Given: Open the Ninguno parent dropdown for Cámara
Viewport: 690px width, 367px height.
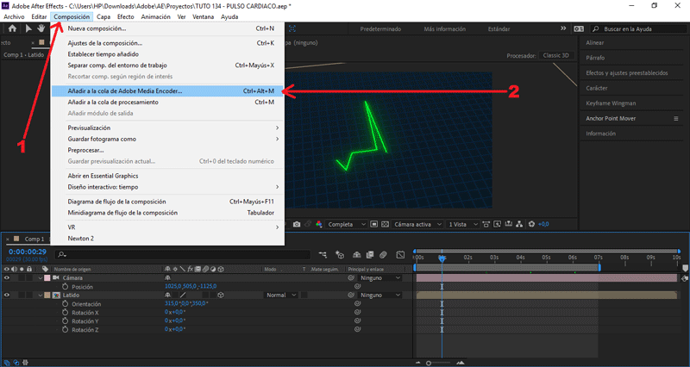Looking at the screenshot, I should (379, 277).
